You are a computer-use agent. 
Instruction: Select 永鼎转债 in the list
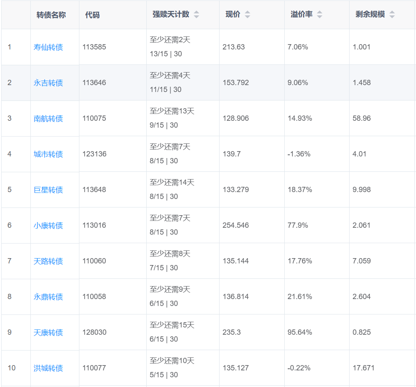(x=48, y=297)
